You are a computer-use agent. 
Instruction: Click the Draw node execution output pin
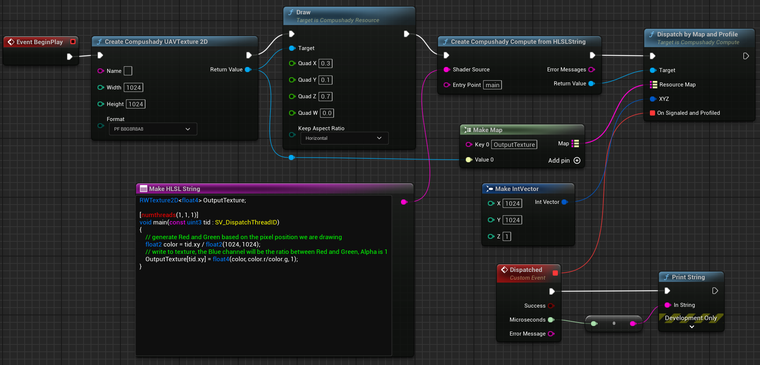[x=406, y=34]
